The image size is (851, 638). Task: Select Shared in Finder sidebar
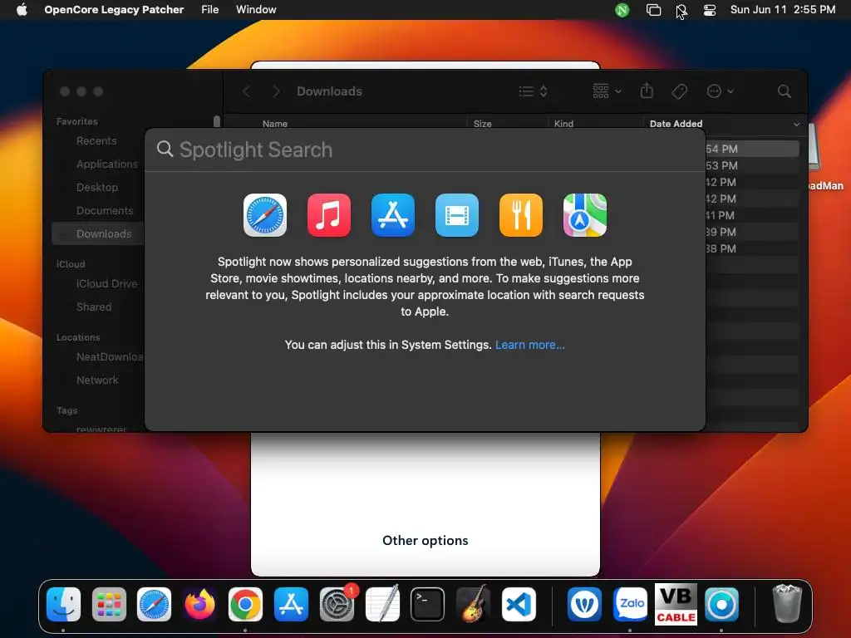(94, 307)
